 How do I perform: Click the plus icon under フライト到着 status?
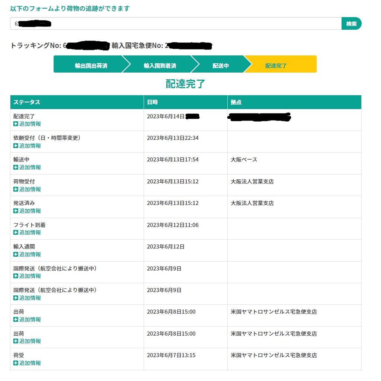coord(16,233)
